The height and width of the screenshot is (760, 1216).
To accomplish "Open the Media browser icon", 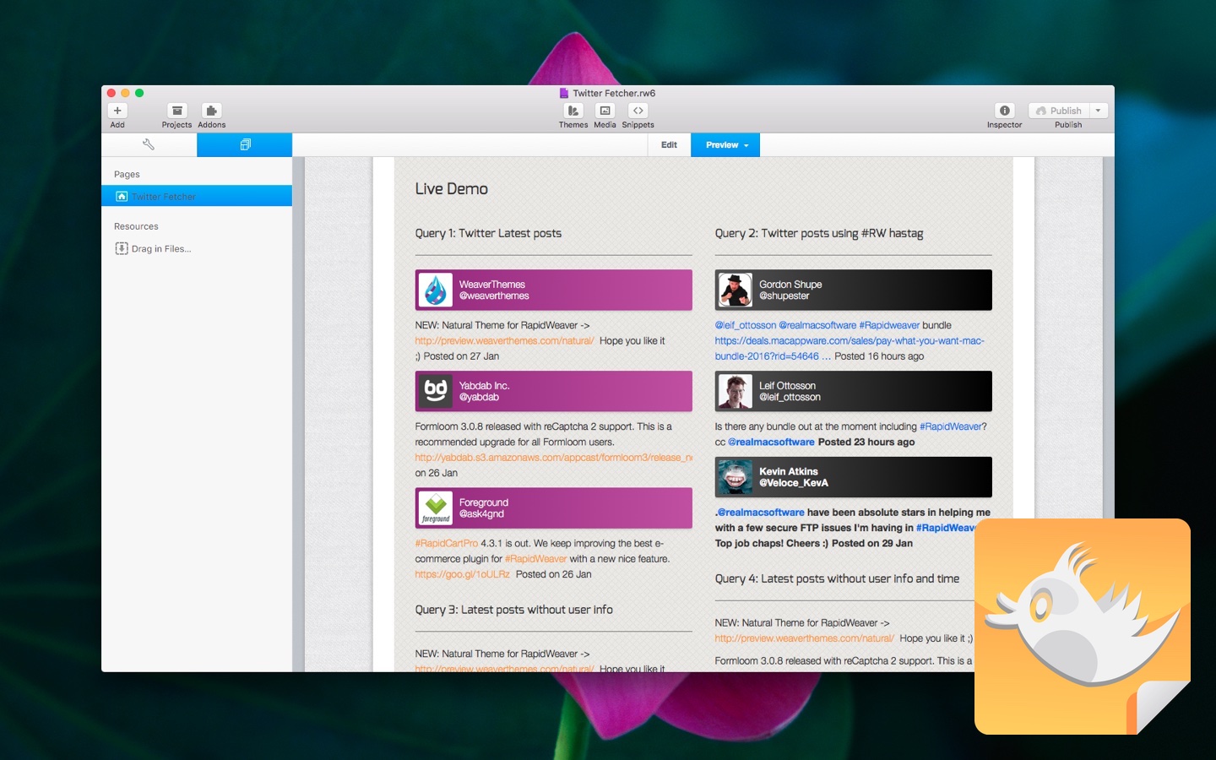I will tap(605, 111).
